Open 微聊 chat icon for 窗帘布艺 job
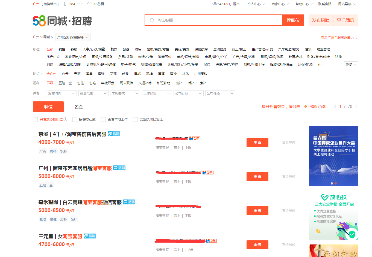The image size is (372, 257). (x=119, y=168)
